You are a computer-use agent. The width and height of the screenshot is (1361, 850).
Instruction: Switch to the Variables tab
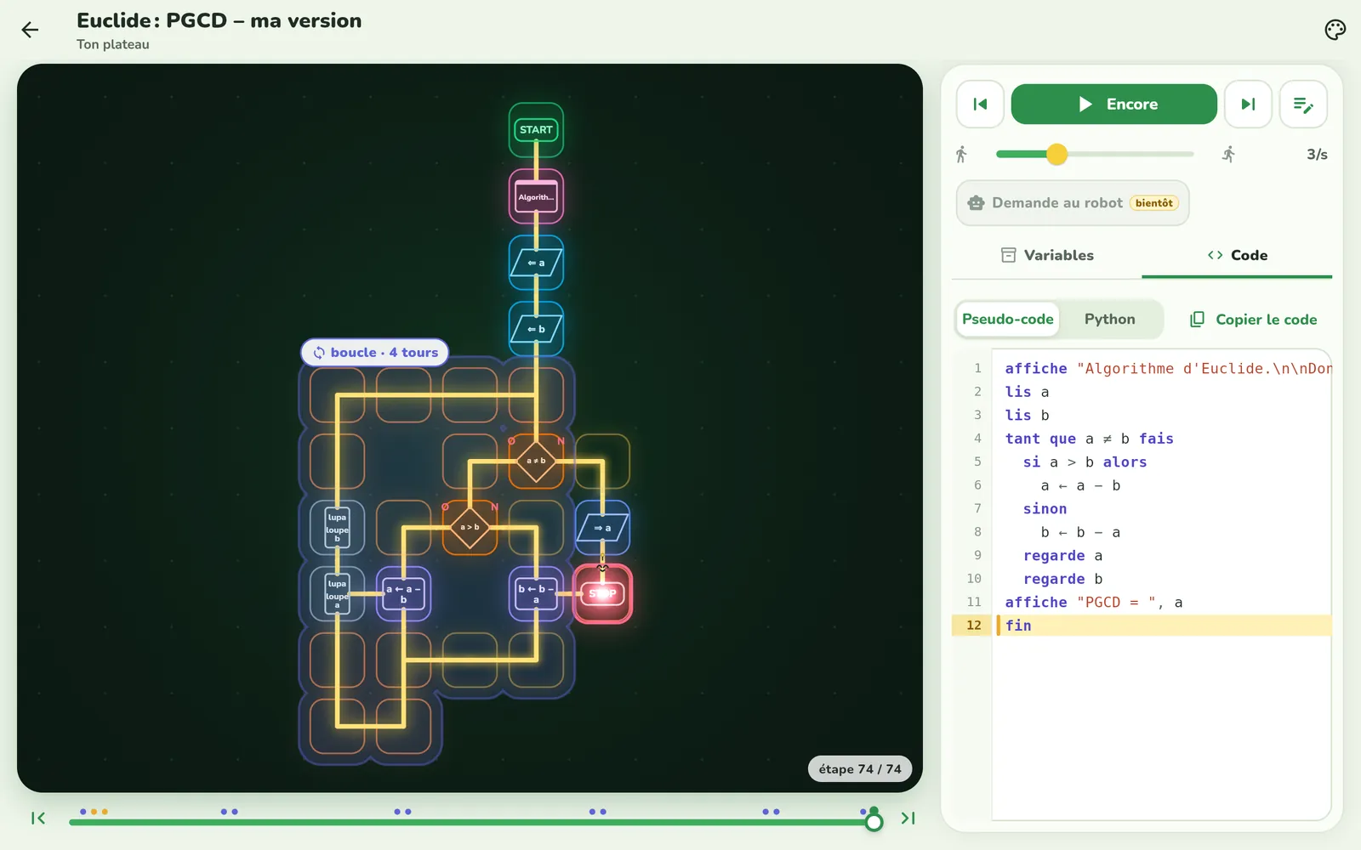[1047, 255]
